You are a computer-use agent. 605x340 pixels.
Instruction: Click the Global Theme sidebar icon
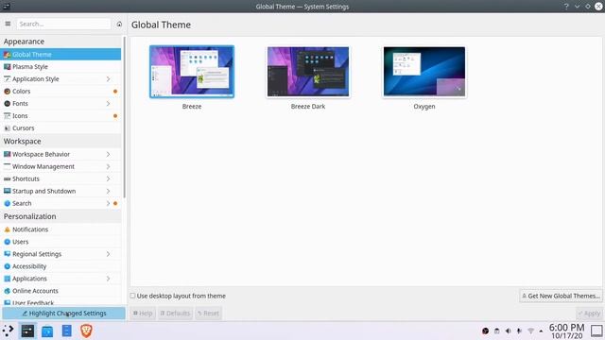point(7,55)
